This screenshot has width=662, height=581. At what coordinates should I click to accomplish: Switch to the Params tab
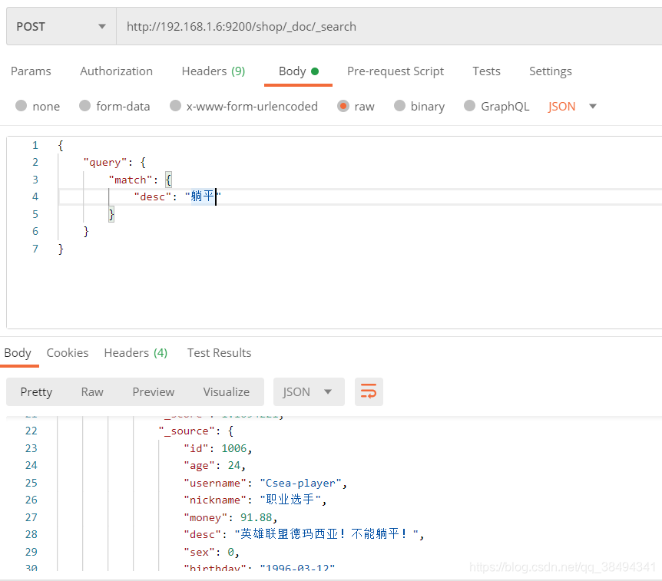point(31,71)
